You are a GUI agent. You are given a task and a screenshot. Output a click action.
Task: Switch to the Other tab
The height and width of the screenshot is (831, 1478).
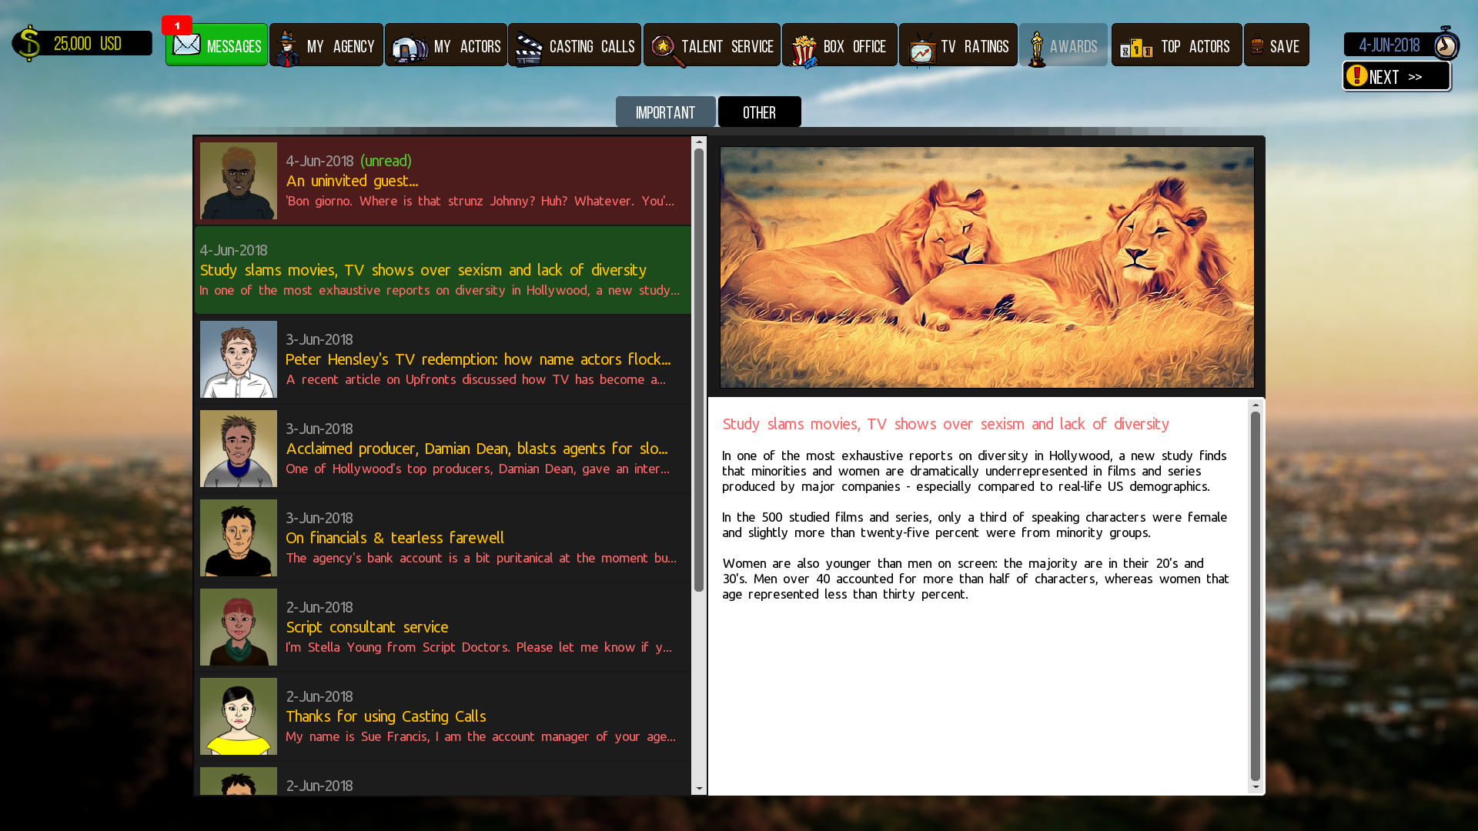click(x=759, y=112)
